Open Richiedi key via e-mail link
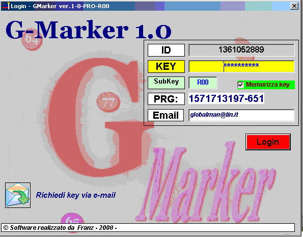The width and height of the screenshot is (303, 237). pos(76,195)
